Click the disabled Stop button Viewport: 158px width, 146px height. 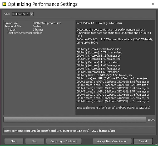(35, 141)
